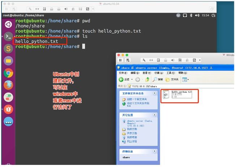Viewport: 235px width, 167px height.
Task: Collapse the Windows VM toolbar device arrow
Action: [x=200, y=60]
